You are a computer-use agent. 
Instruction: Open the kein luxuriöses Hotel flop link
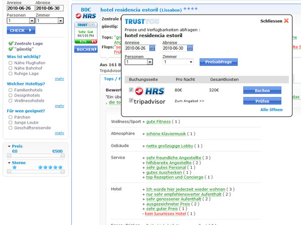[165, 213]
